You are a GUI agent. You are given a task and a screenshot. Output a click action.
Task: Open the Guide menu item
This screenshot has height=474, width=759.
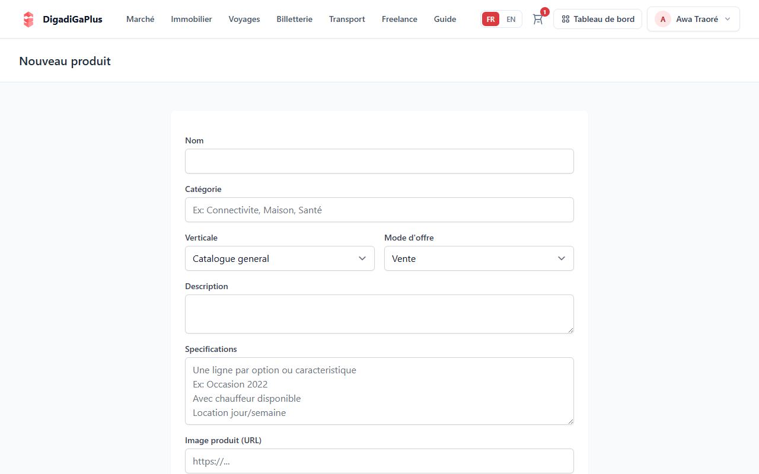[445, 19]
